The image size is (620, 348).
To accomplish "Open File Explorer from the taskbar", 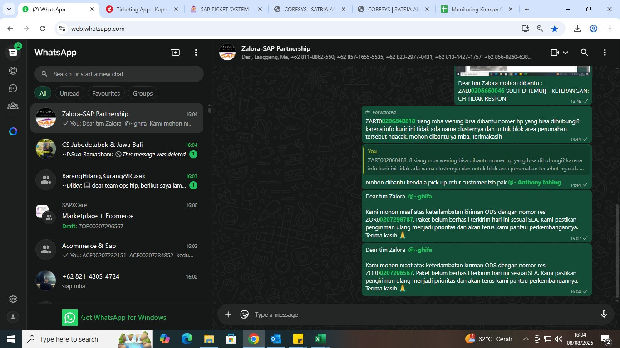I will coord(209,339).
